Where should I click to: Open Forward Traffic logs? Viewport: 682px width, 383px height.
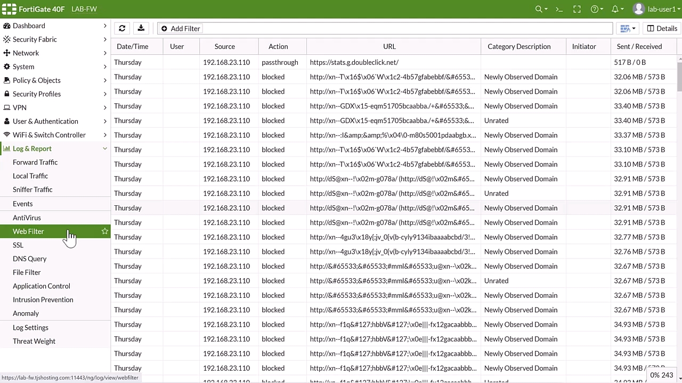pyautogui.click(x=35, y=162)
